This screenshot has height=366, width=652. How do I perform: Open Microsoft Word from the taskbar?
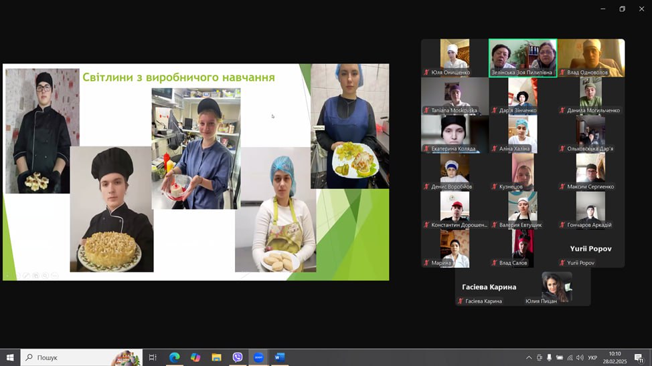(x=280, y=357)
